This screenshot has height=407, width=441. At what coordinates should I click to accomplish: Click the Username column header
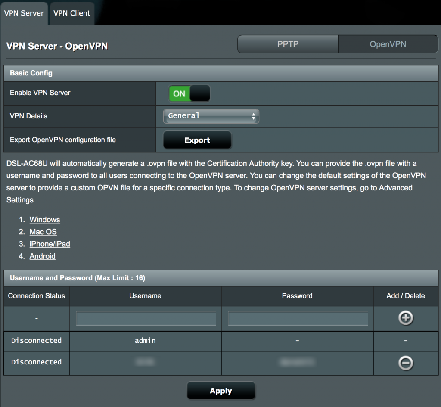point(145,296)
